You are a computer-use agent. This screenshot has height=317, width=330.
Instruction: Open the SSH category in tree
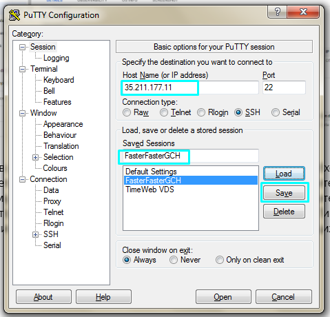coord(51,234)
